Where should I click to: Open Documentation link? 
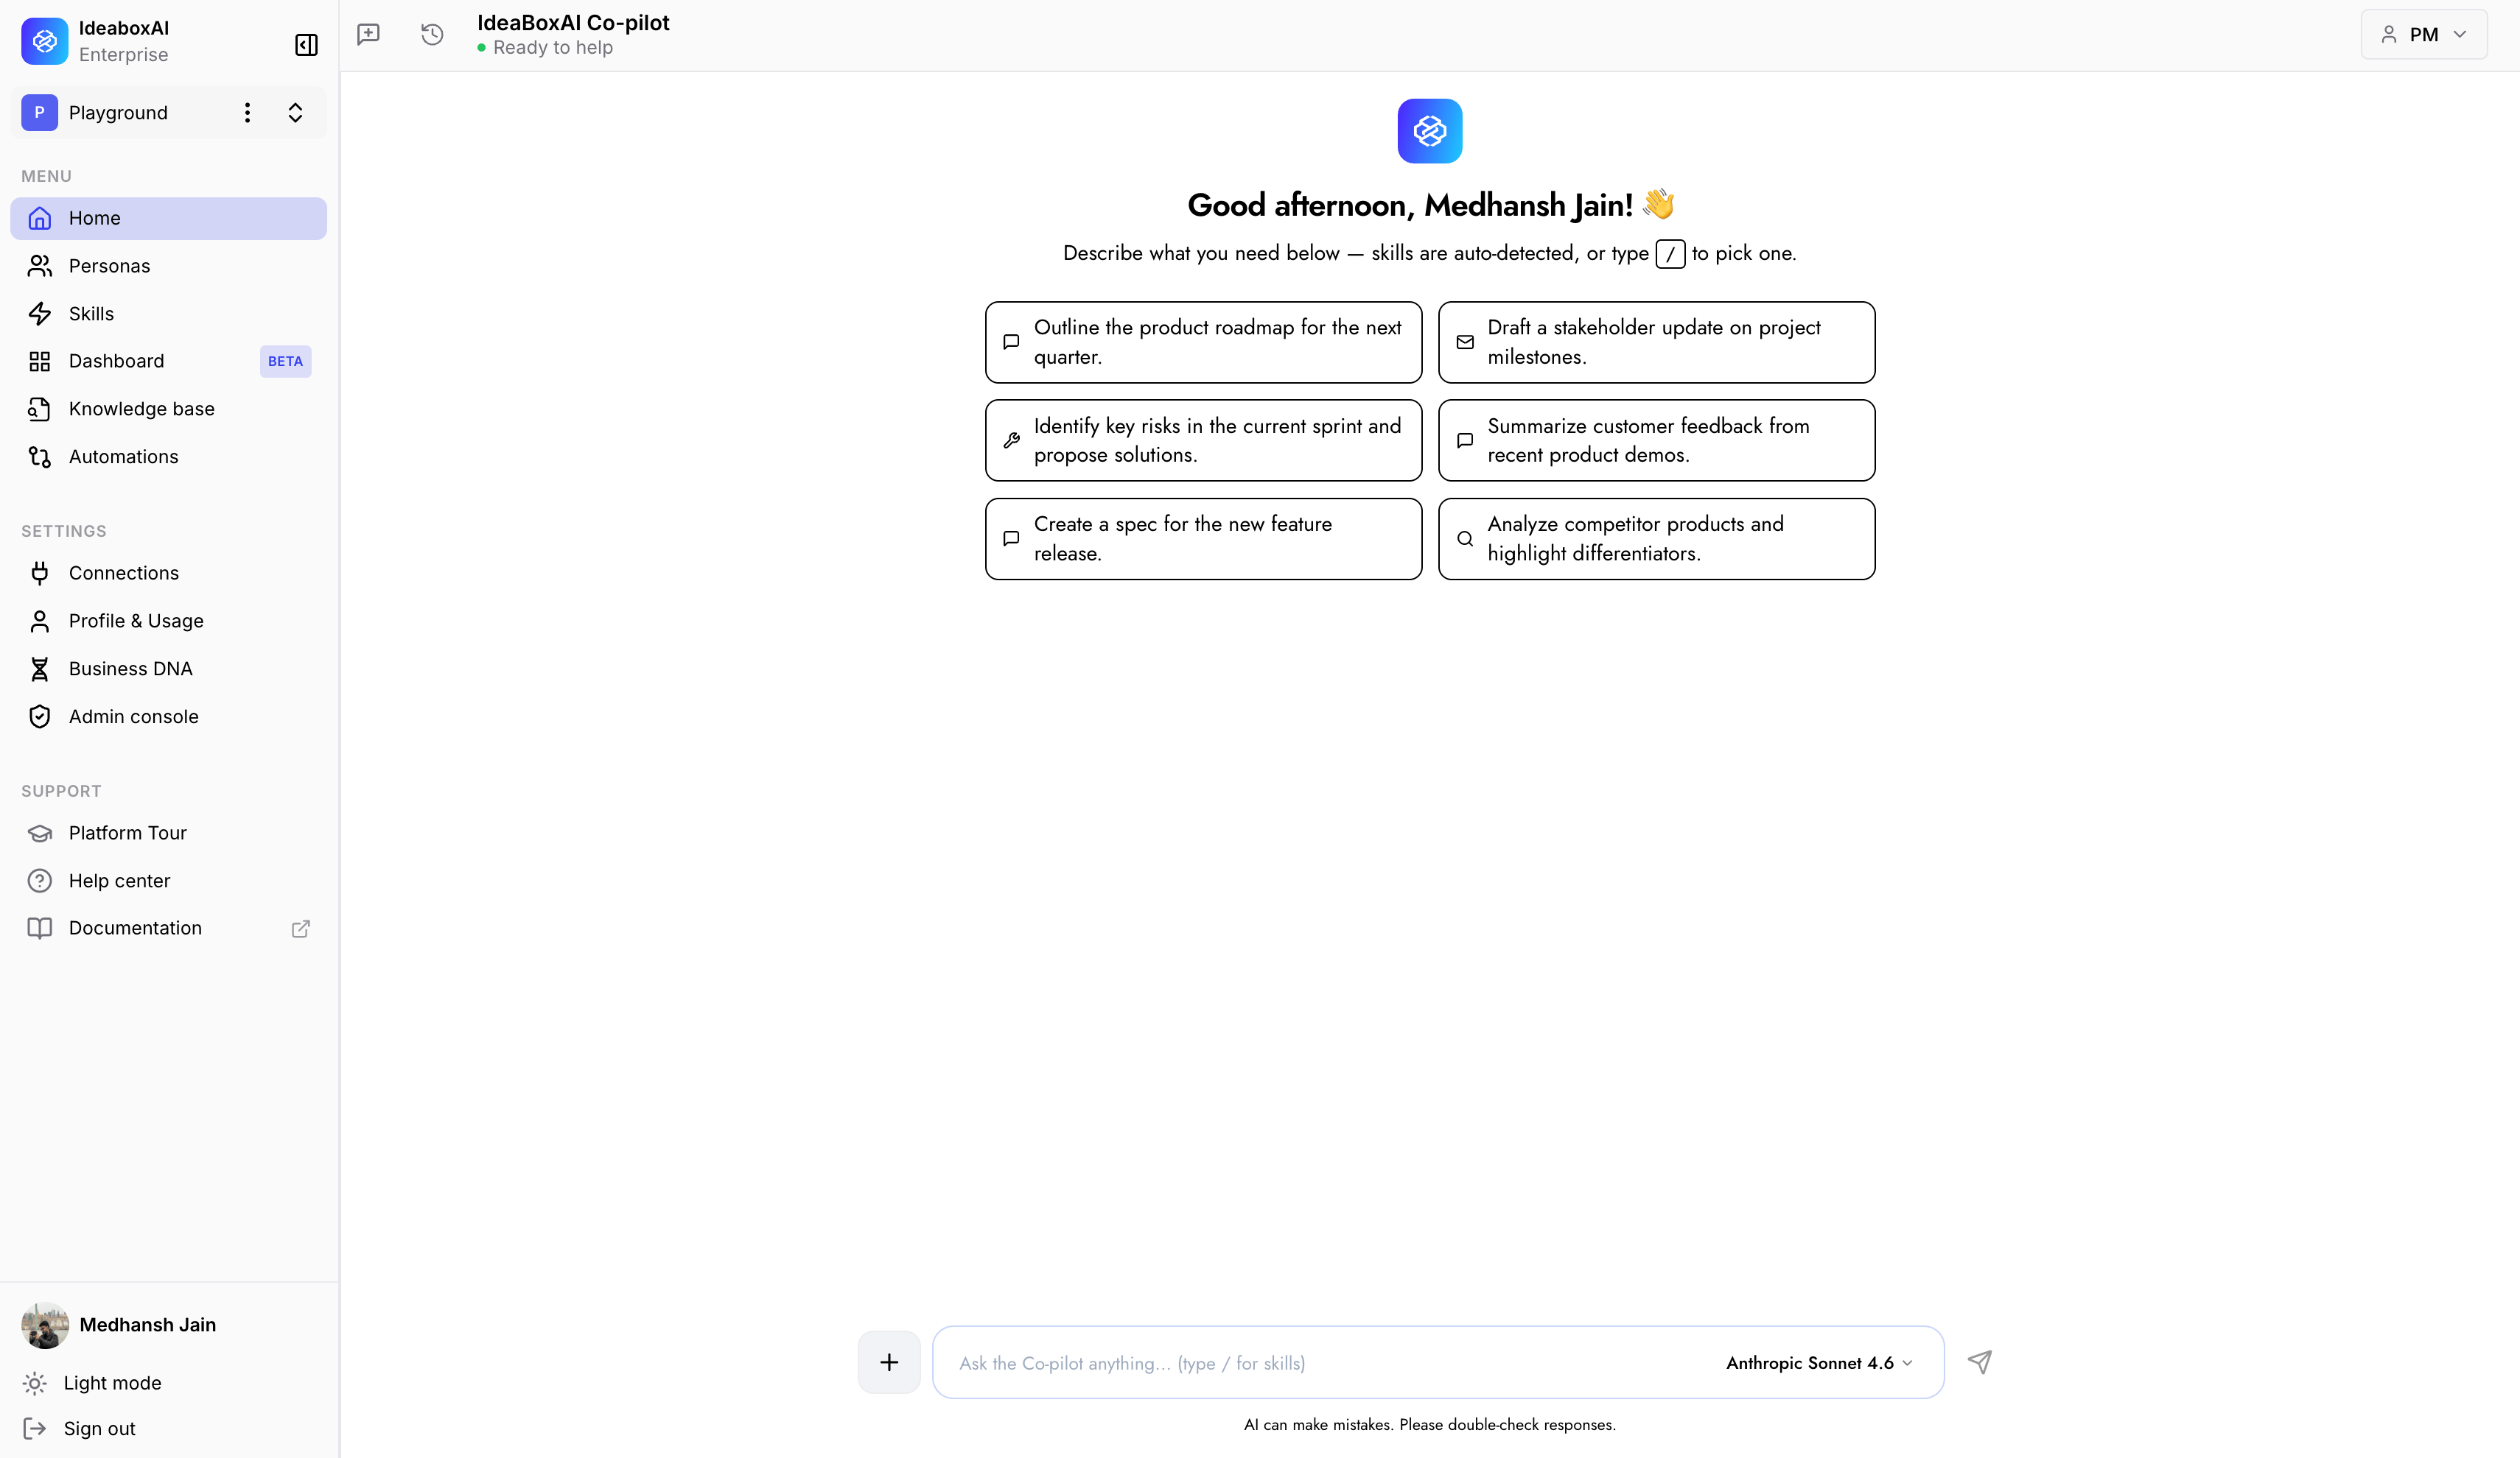[x=169, y=929]
